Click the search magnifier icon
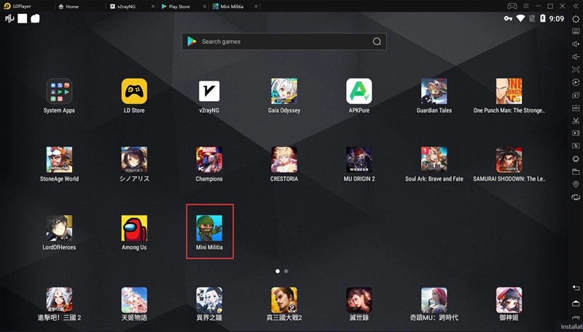 [377, 41]
